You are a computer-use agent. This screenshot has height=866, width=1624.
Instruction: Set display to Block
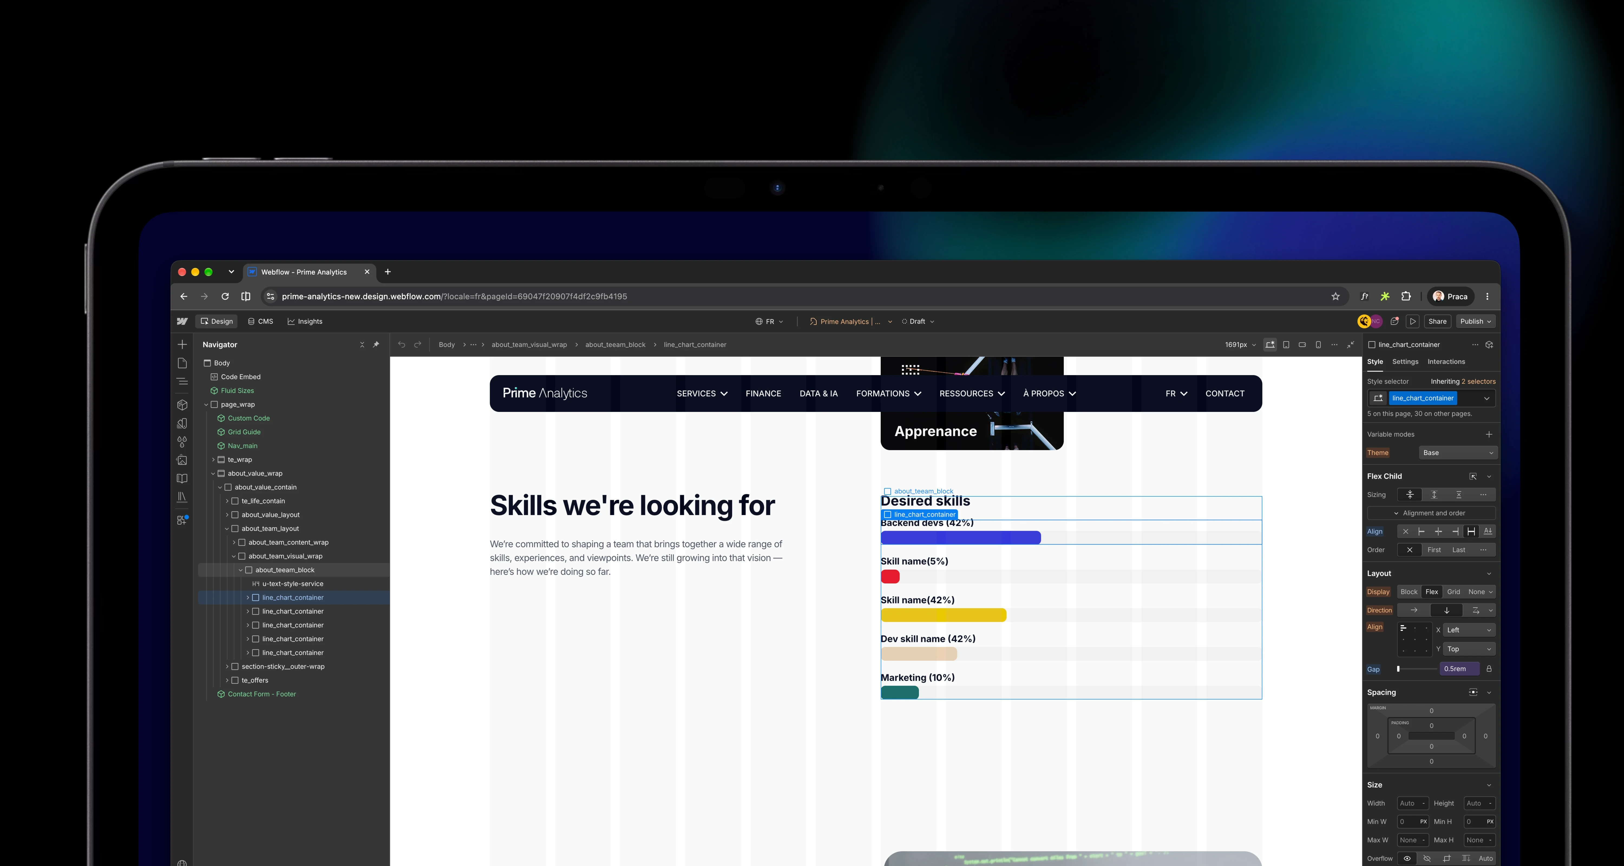pos(1409,592)
